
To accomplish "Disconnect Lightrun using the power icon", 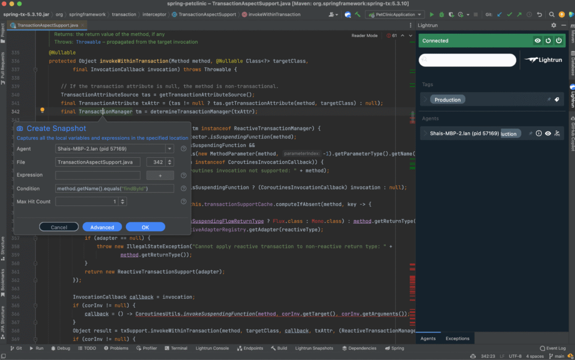I will coord(559,40).
